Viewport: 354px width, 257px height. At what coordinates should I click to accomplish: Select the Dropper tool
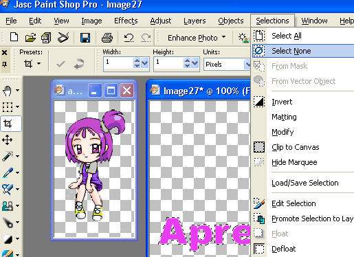pyautogui.click(x=8, y=173)
